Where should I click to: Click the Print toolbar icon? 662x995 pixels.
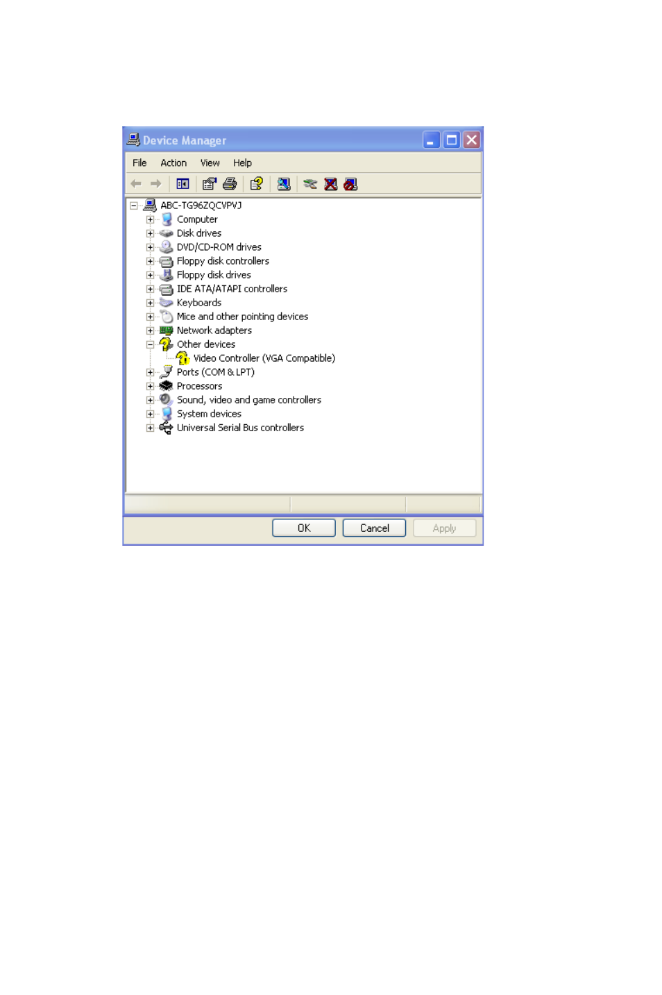click(x=230, y=184)
